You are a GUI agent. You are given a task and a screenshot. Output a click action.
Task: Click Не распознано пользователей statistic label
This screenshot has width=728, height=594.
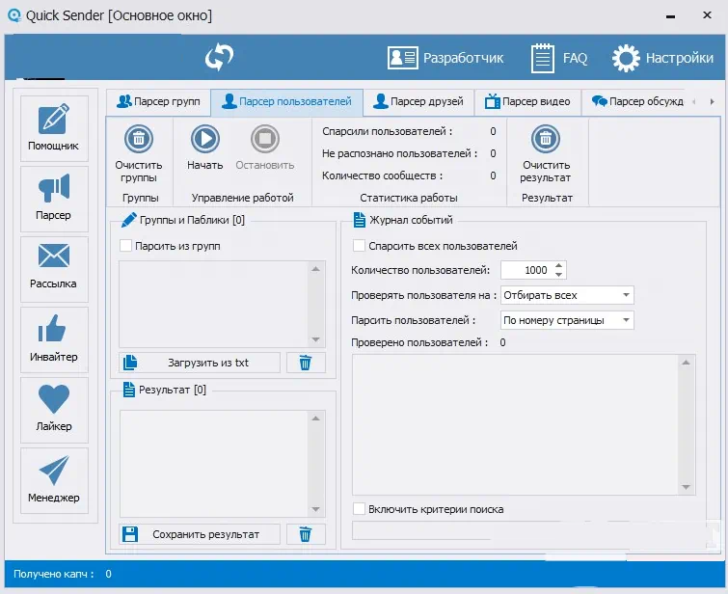(400, 153)
